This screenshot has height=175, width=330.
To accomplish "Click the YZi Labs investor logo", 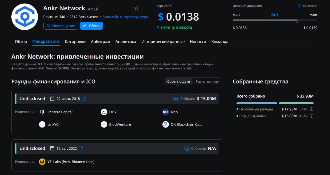I will (x=42, y=162).
